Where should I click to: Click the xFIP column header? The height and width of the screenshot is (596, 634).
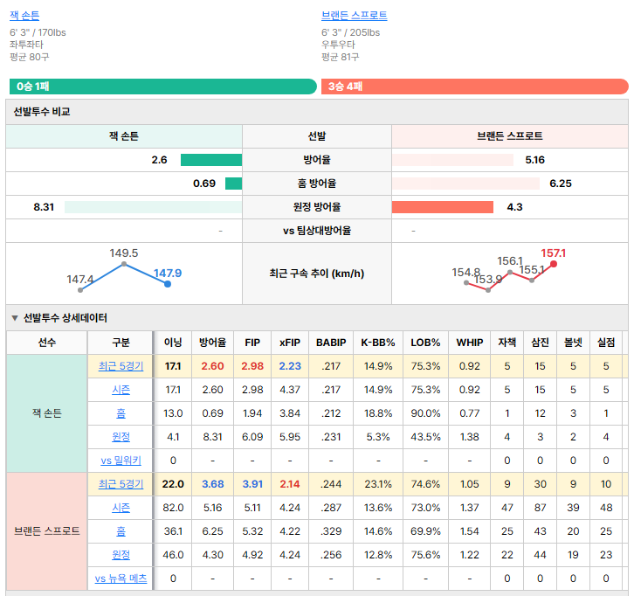[x=290, y=343]
